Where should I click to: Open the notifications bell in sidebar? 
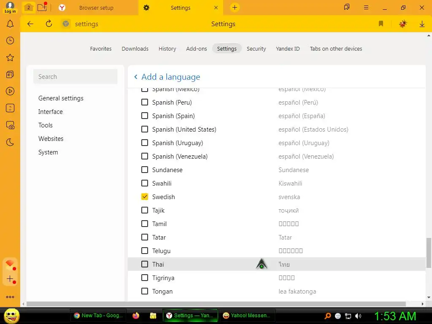point(10,24)
